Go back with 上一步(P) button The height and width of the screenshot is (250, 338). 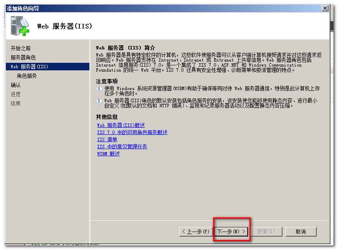[196, 232]
